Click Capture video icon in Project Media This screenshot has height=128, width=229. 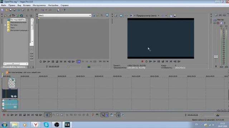9,16
